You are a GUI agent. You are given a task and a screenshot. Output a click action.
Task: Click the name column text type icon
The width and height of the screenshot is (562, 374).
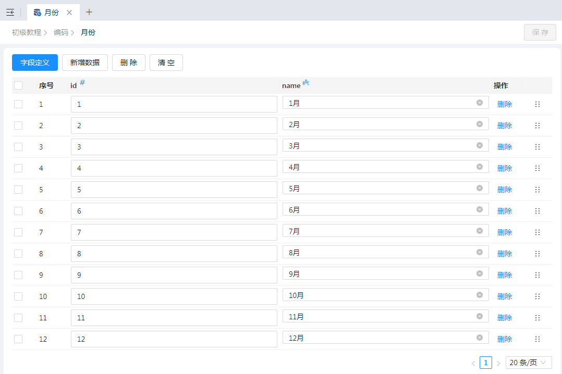point(306,82)
